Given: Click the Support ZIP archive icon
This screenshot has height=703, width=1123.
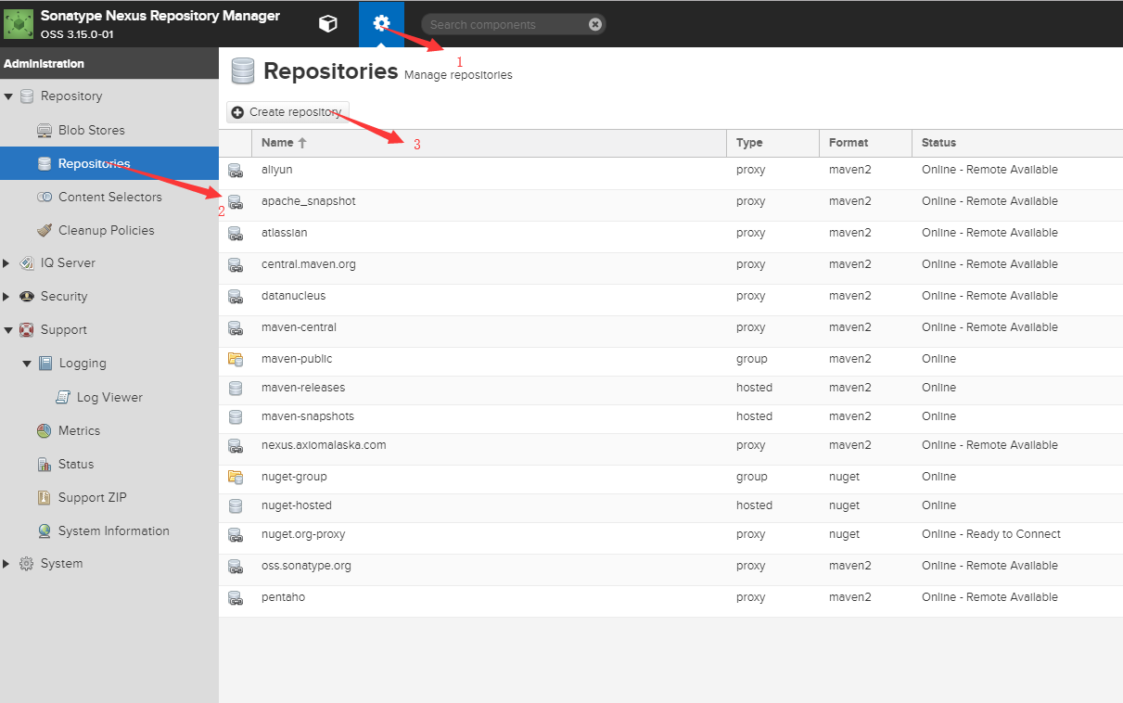Looking at the screenshot, I should pos(44,497).
